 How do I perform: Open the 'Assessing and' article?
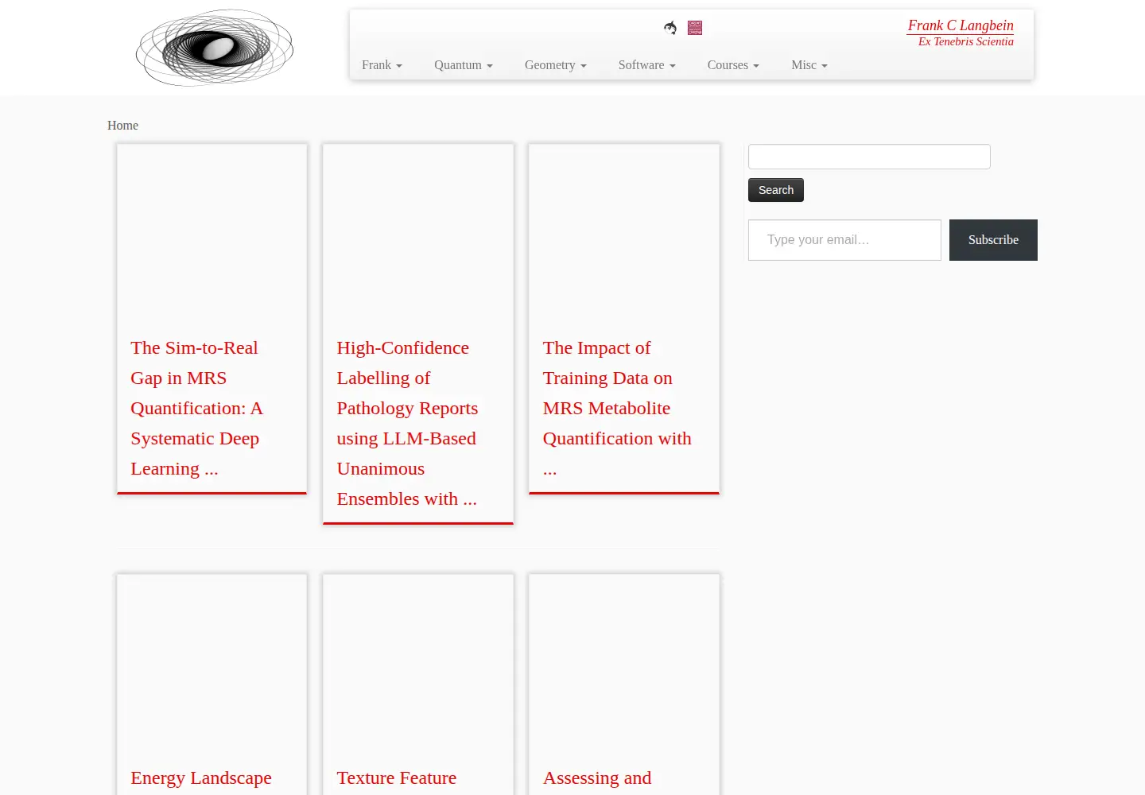click(x=597, y=778)
